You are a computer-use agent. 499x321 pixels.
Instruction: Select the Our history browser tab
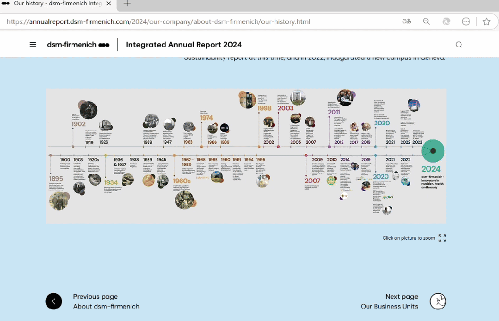tap(55, 4)
